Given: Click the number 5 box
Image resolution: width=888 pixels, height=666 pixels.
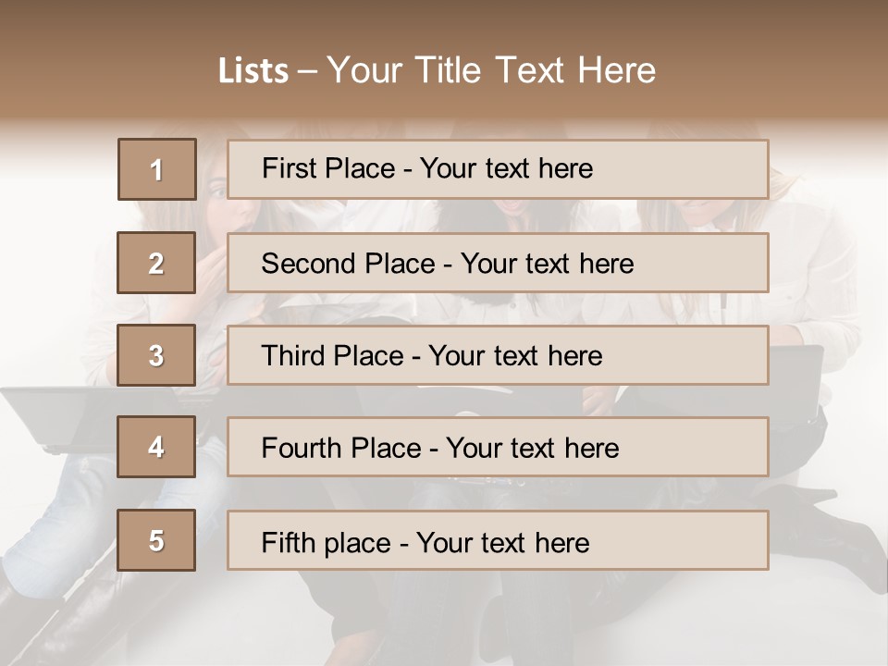Looking at the screenshot, I should click(156, 540).
